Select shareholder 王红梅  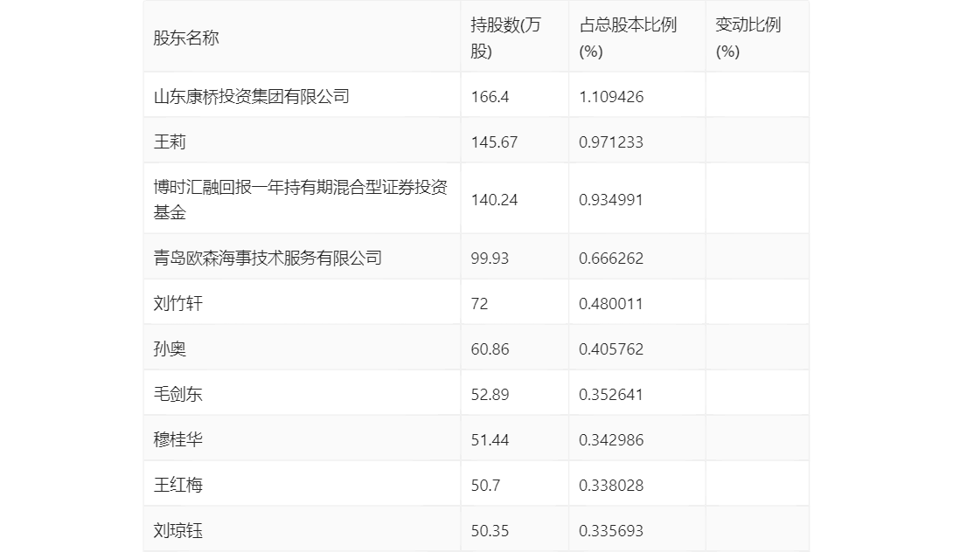pyautogui.click(x=178, y=485)
